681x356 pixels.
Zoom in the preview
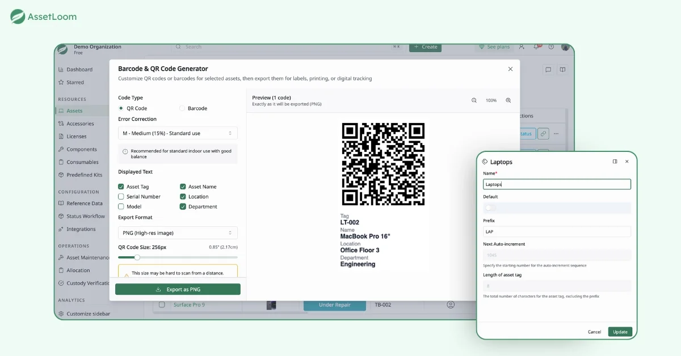pyautogui.click(x=508, y=100)
